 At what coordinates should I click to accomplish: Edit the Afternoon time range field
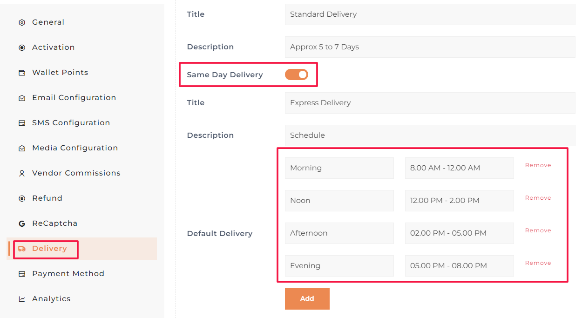click(459, 233)
